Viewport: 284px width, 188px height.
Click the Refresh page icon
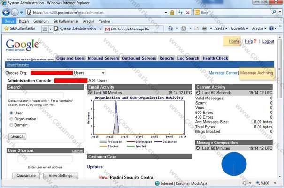(x=180, y=13)
